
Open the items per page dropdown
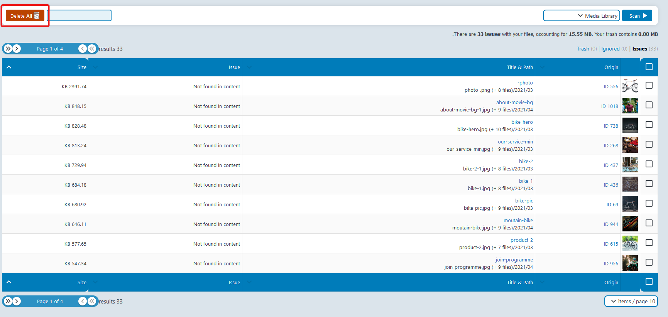631,301
